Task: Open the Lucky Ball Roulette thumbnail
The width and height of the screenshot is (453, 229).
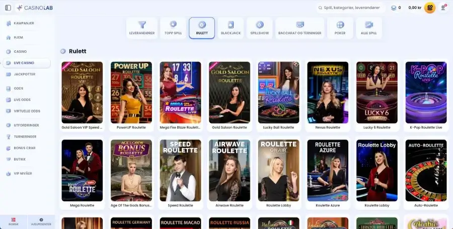Action: 278,93
